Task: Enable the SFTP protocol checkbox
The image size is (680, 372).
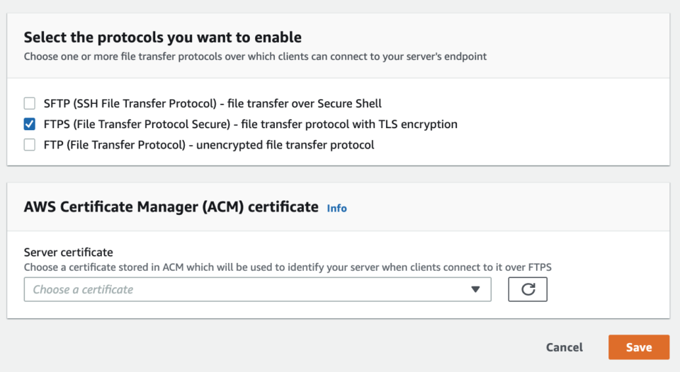Action: click(x=29, y=103)
